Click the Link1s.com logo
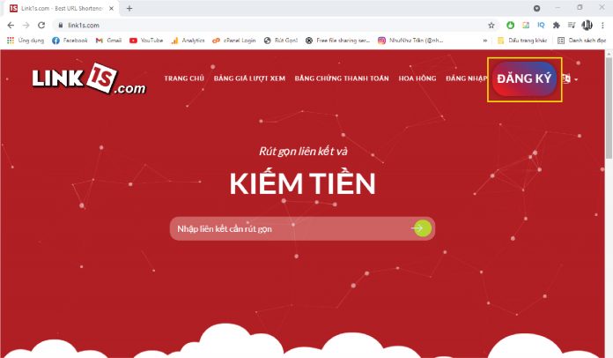This screenshot has height=358, width=613. [89, 78]
